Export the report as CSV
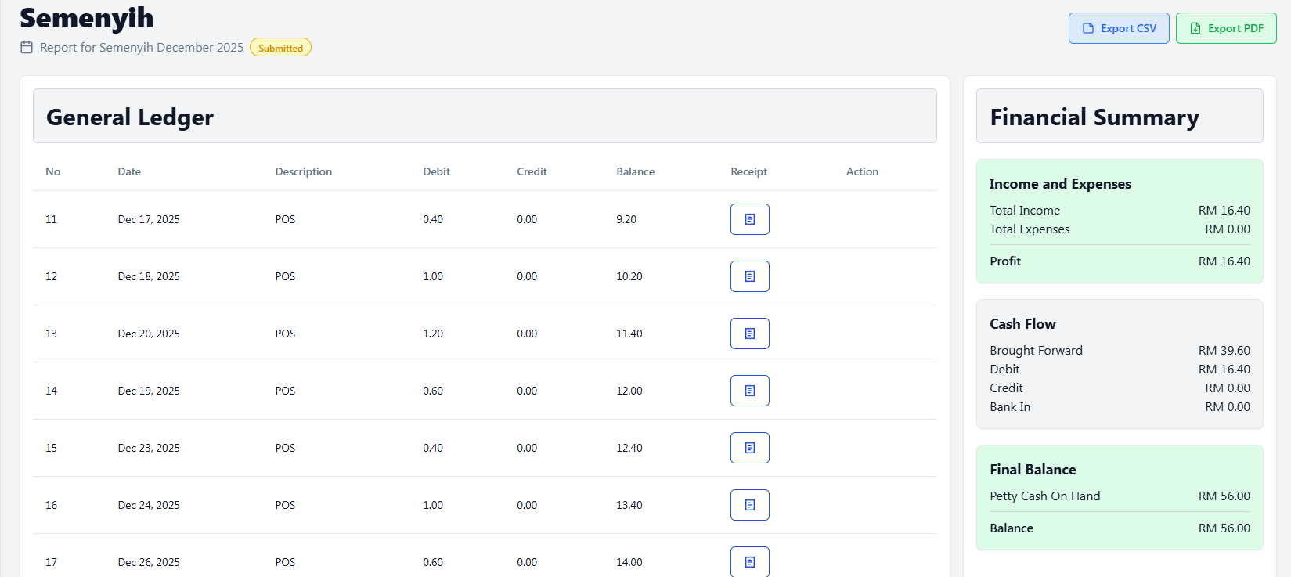The width and height of the screenshot is (1291, 577). click(x=1118, y=28)
